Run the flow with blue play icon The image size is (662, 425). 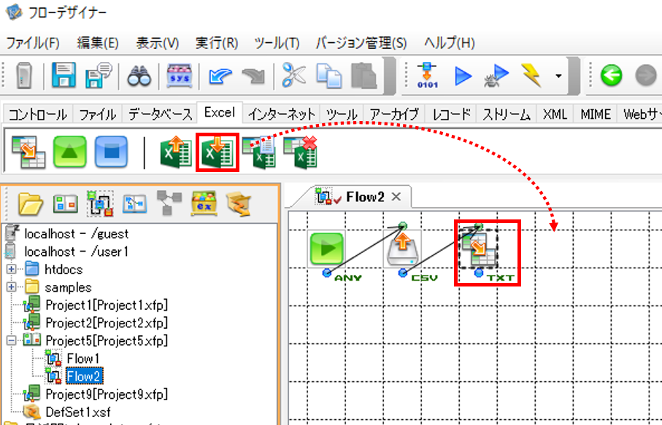463,77
